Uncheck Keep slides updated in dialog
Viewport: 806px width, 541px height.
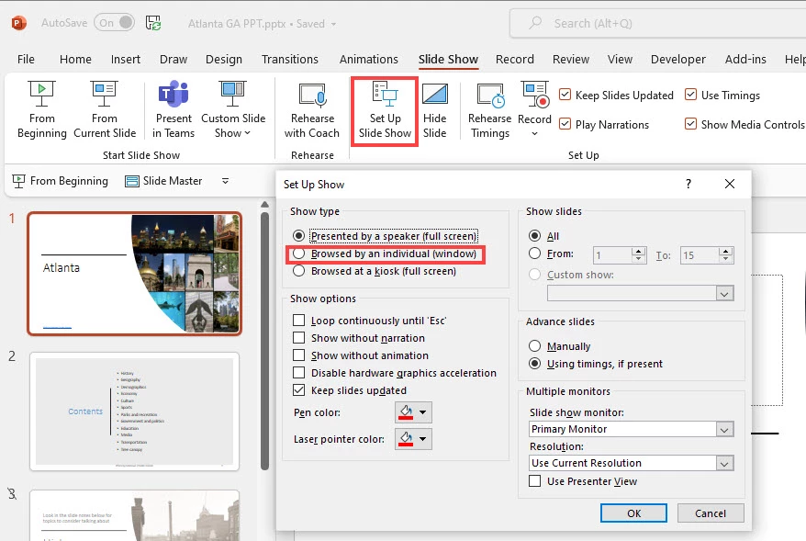tap(298, 390)
